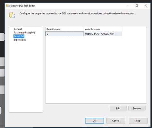Image resolution: width=152 pixels, height=128 pixels.
Task: Add a new result set mapping
Action: click(x=118, y=108)
